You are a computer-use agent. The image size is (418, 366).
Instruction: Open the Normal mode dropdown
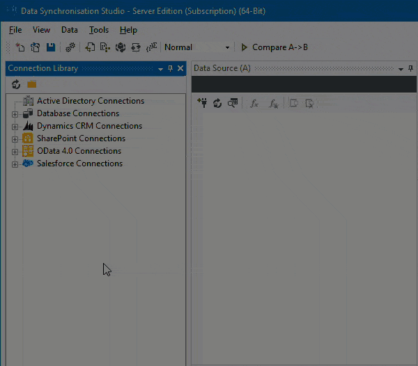click(x=227, y=47)
